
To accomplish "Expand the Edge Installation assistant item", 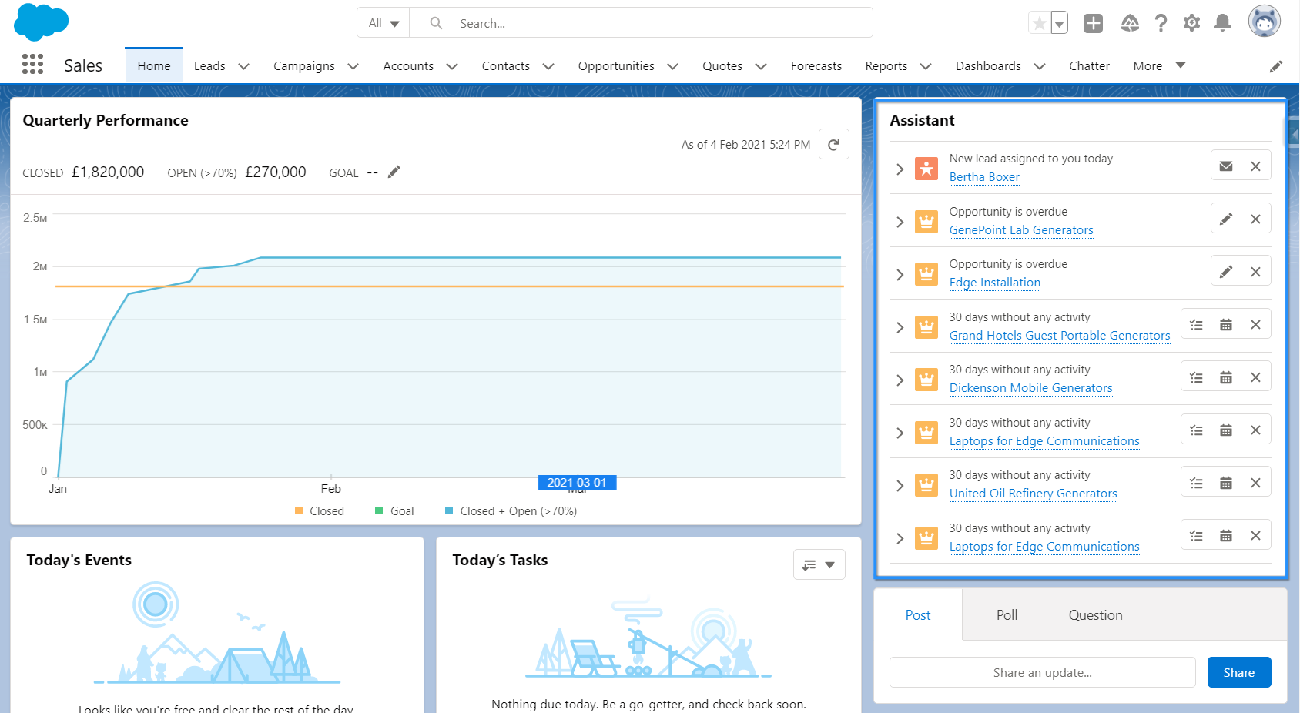I will tap(900, 274).
